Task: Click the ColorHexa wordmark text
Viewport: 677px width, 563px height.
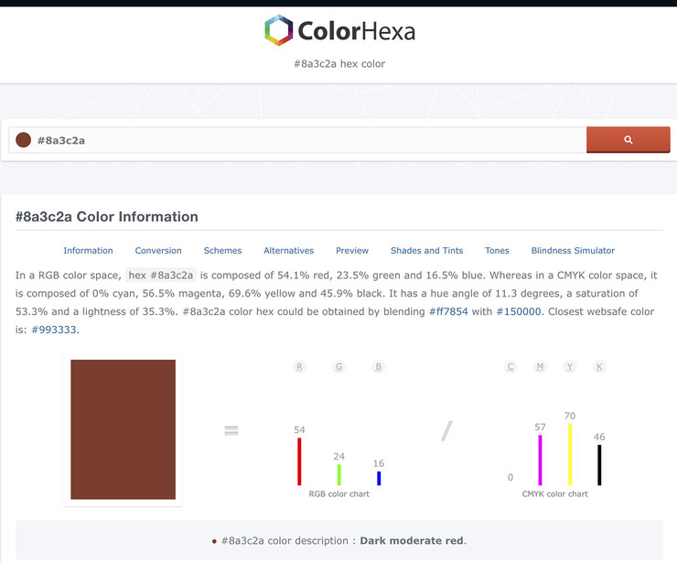Action: click(x=356, y=31)
